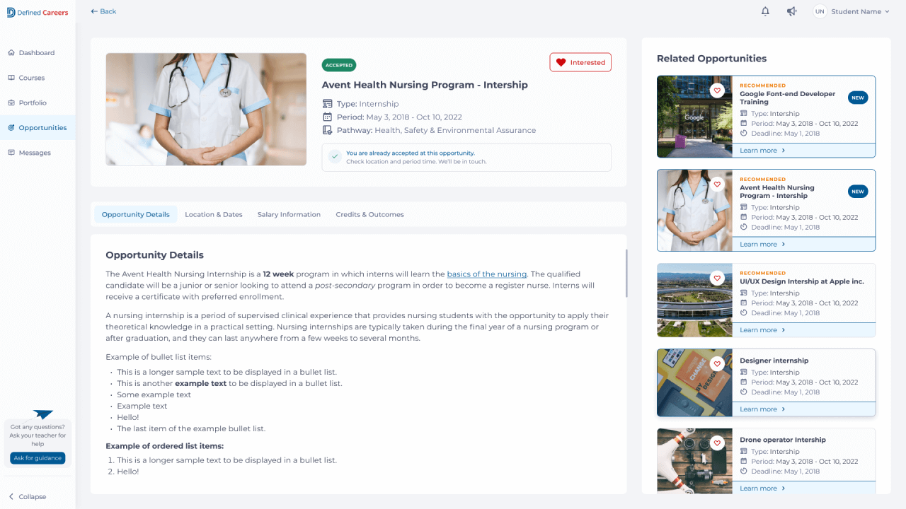Click the Defined Careers logo

[38, 12]
